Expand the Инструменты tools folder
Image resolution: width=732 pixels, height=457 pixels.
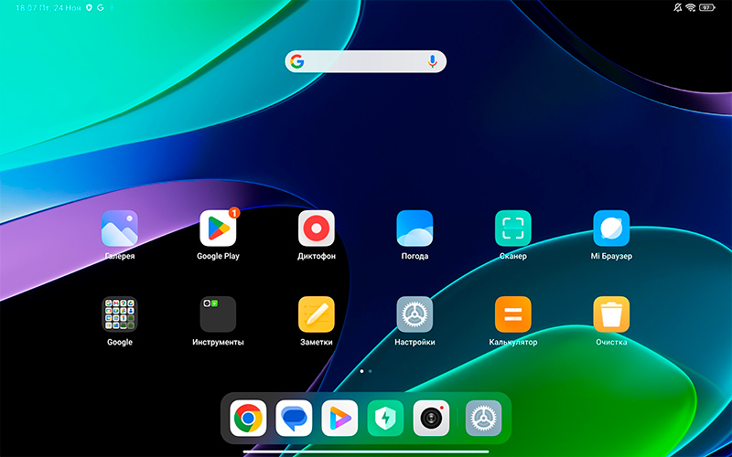tap(218, 314)
